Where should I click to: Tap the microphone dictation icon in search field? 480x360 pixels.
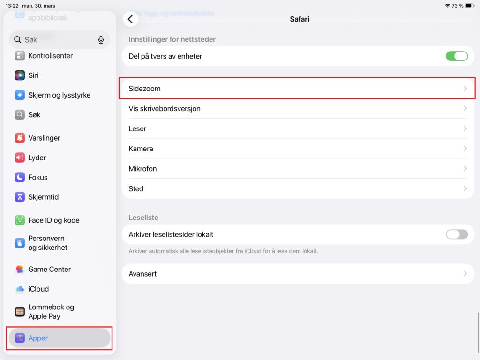click(x=101, y=40)
